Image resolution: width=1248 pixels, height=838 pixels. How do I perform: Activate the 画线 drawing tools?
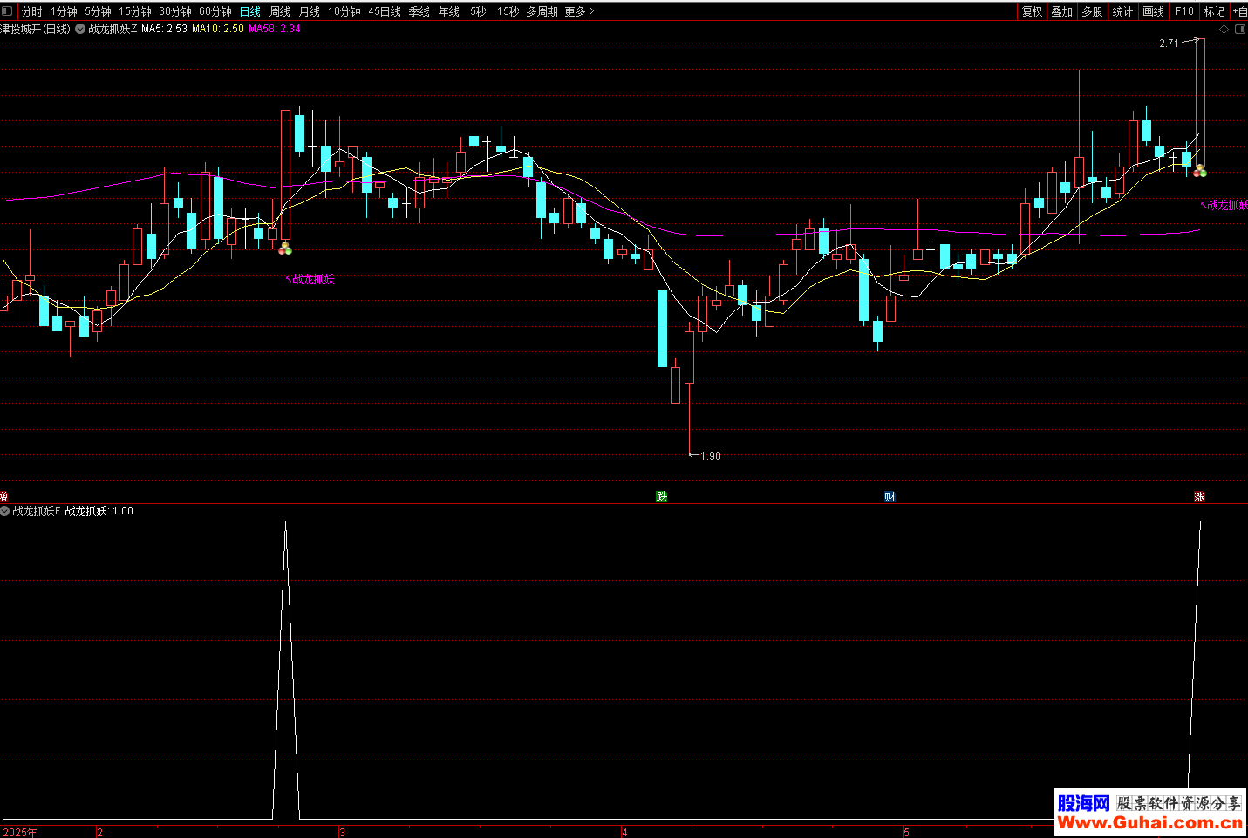coord(1154,11)
